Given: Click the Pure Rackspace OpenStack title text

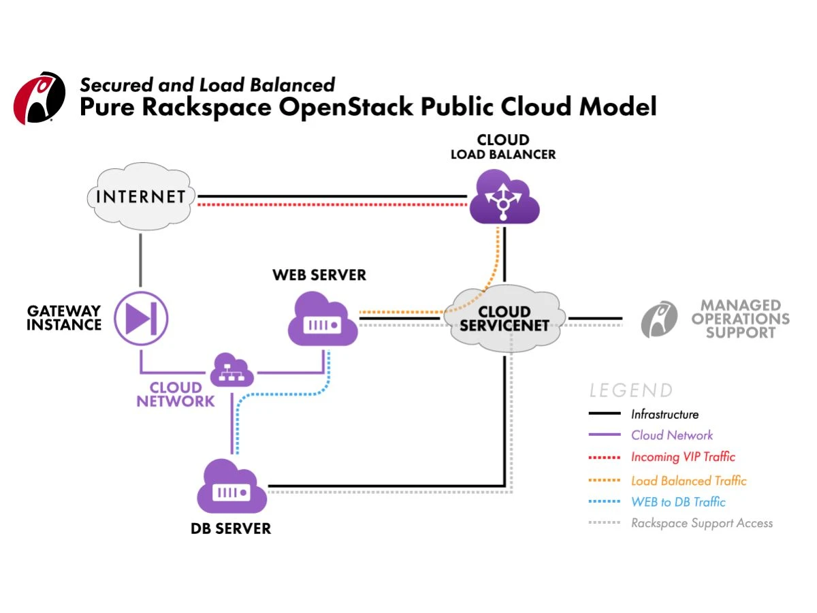Looking at the screenshot, I should [x=368, y=107].
